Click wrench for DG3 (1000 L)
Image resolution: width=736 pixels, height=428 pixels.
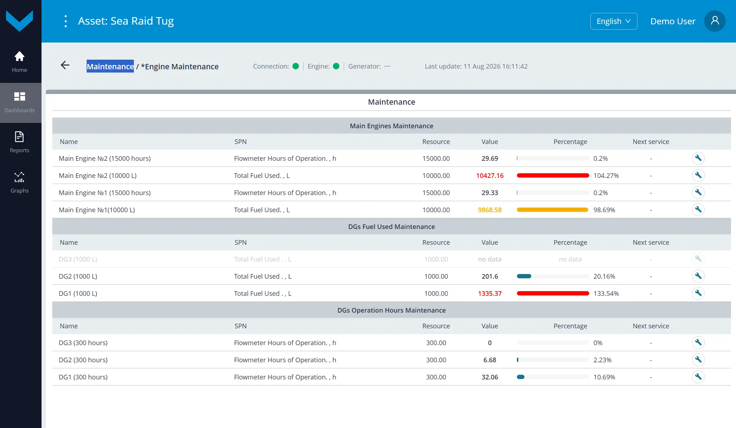click(x=698, y=259)
